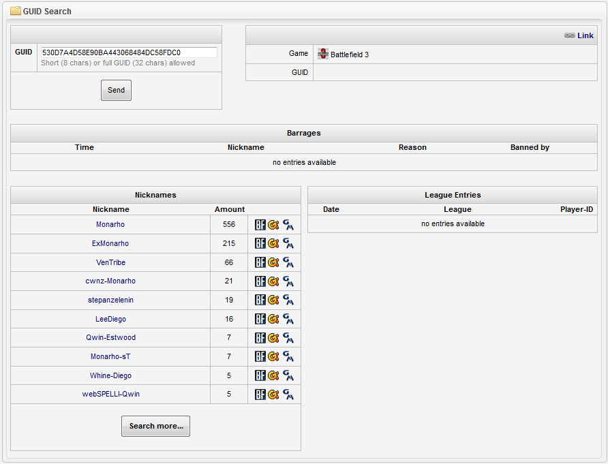
Task: Open orange G icon for Whine-Diego row
Action: [273, 375]
